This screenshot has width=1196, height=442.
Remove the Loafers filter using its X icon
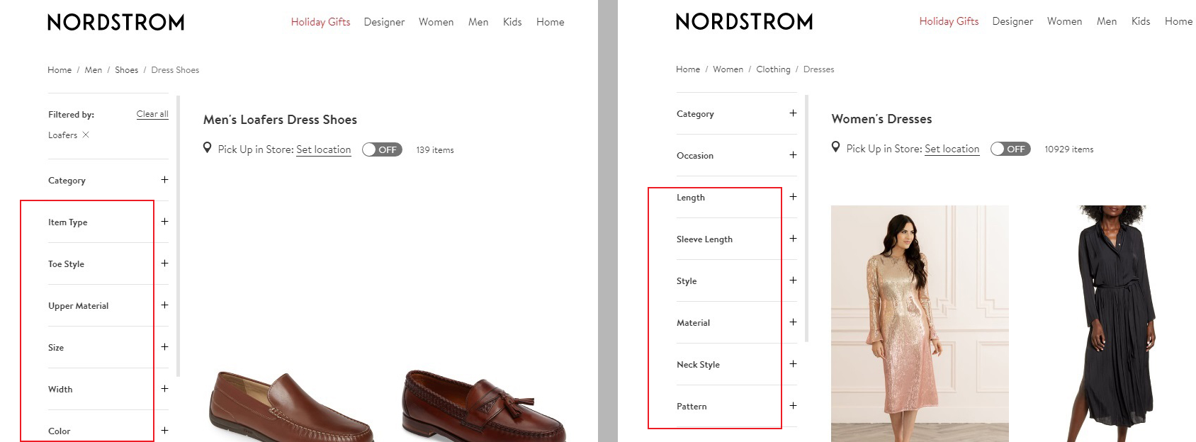(86, 135)
